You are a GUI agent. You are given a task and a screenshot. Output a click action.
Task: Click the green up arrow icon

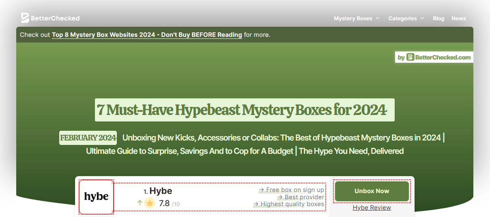click(140, 203)
